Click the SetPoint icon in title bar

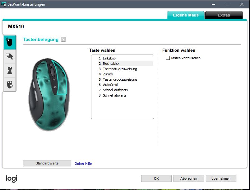(x=4, y=4)
